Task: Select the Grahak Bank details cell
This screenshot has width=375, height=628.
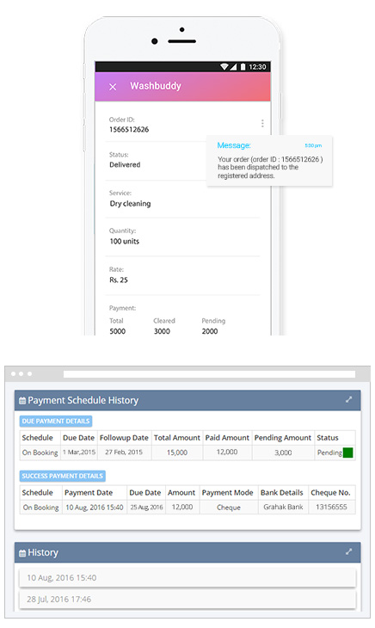Action: [x=283, y=507]
